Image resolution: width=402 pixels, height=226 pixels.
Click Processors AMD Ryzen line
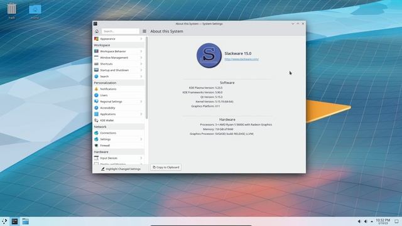pos(236,124)
